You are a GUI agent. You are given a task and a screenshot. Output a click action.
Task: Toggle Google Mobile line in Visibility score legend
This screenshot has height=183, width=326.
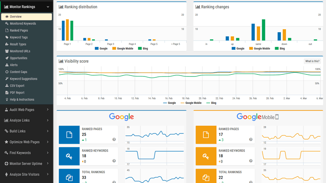(x=191, y=103)
